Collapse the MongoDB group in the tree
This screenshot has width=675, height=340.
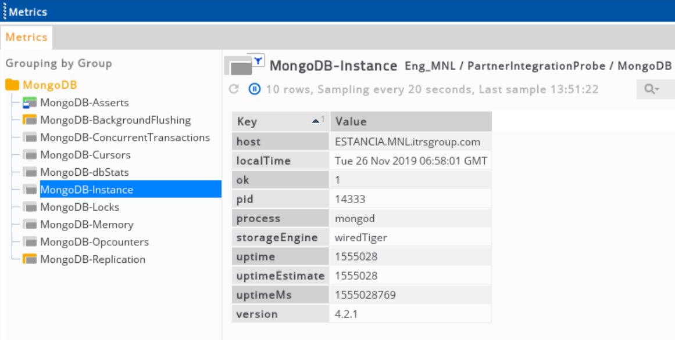(49, 85)
